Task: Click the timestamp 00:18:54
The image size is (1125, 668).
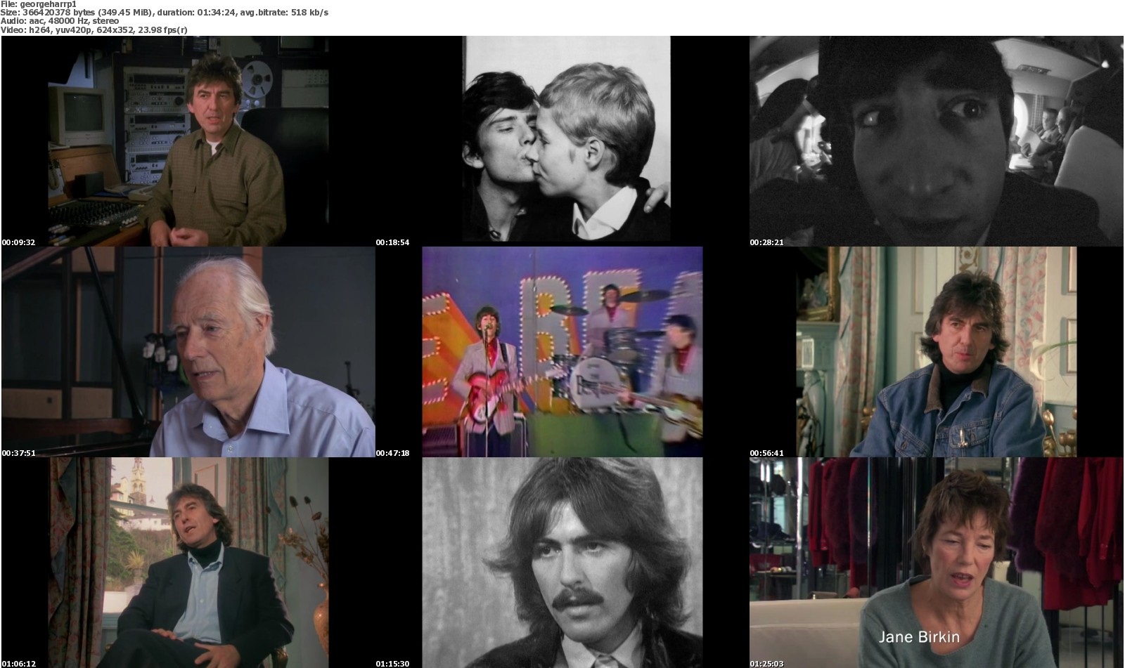Action: coord(393,240)
